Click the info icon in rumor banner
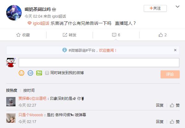Screen dimensions: 185x128 pos(64,50)
